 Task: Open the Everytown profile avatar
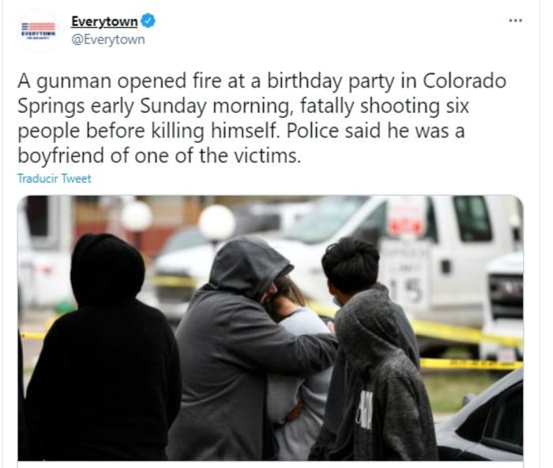coord(39,30)
